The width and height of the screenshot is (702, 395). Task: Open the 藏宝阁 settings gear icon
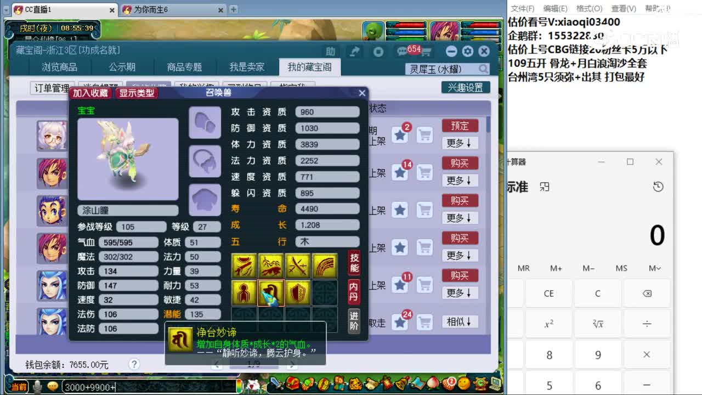tap(468, 51)
